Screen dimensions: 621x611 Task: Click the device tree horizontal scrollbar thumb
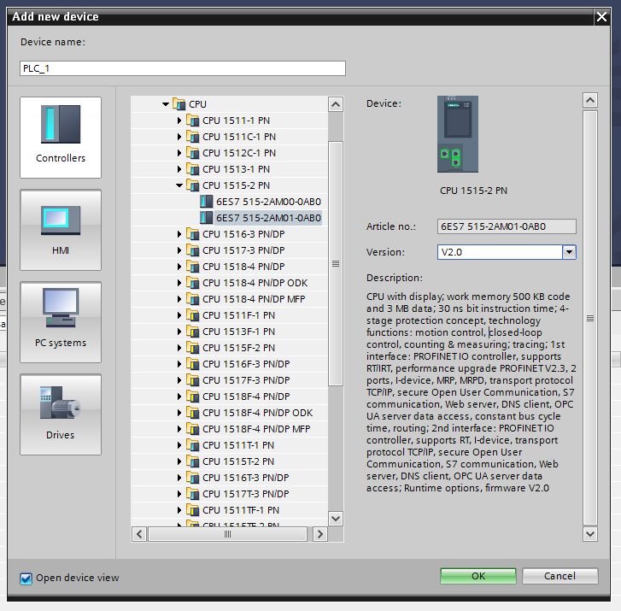click(x=227, y=534)
